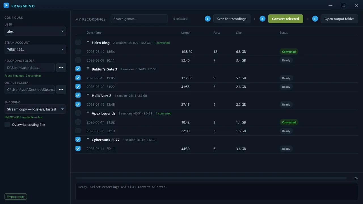363x204 pixels.
Task: Open the recording folder browse button
Action: click(61, 67)
